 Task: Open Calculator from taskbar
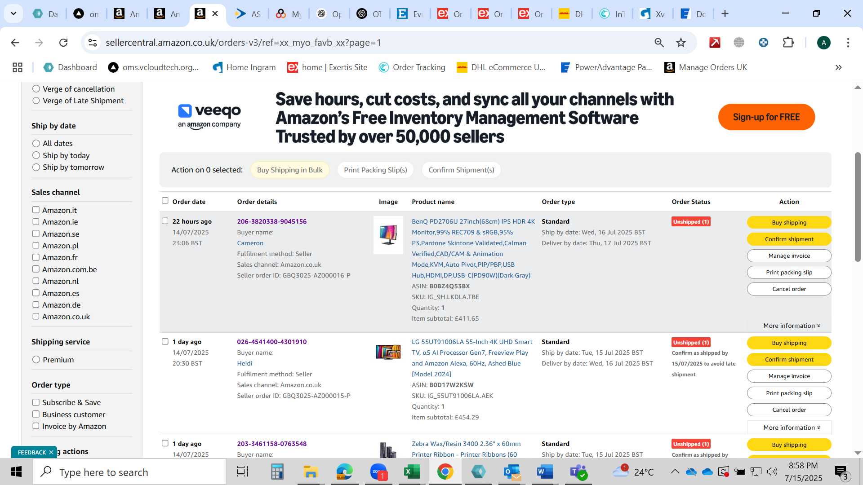(x=277, y=472)
